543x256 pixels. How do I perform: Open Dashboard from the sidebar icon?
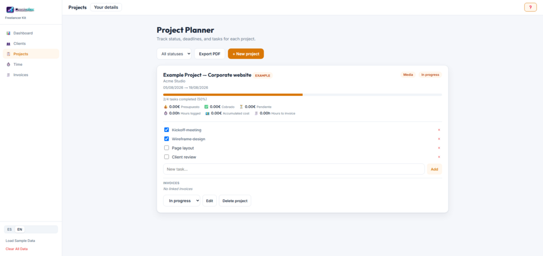click(x=8, y=33)
